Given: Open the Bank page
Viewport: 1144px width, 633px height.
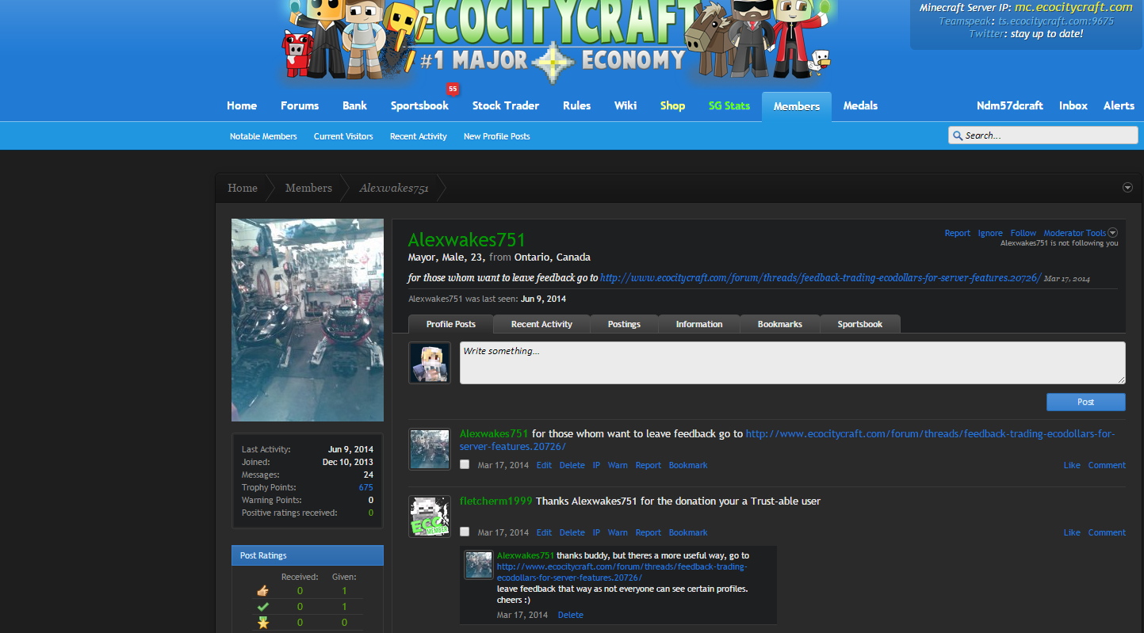Looking at the screenshot, I should coord(354,105).
